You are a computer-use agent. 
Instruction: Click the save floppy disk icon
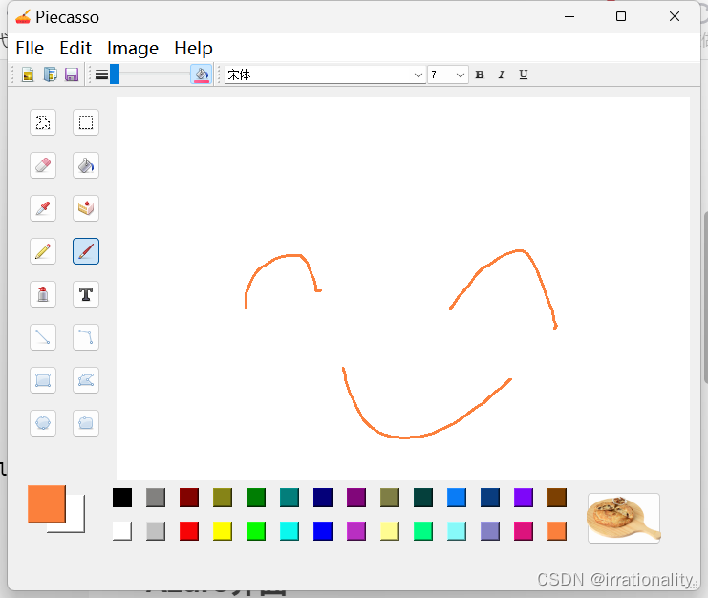coord(72,75)
